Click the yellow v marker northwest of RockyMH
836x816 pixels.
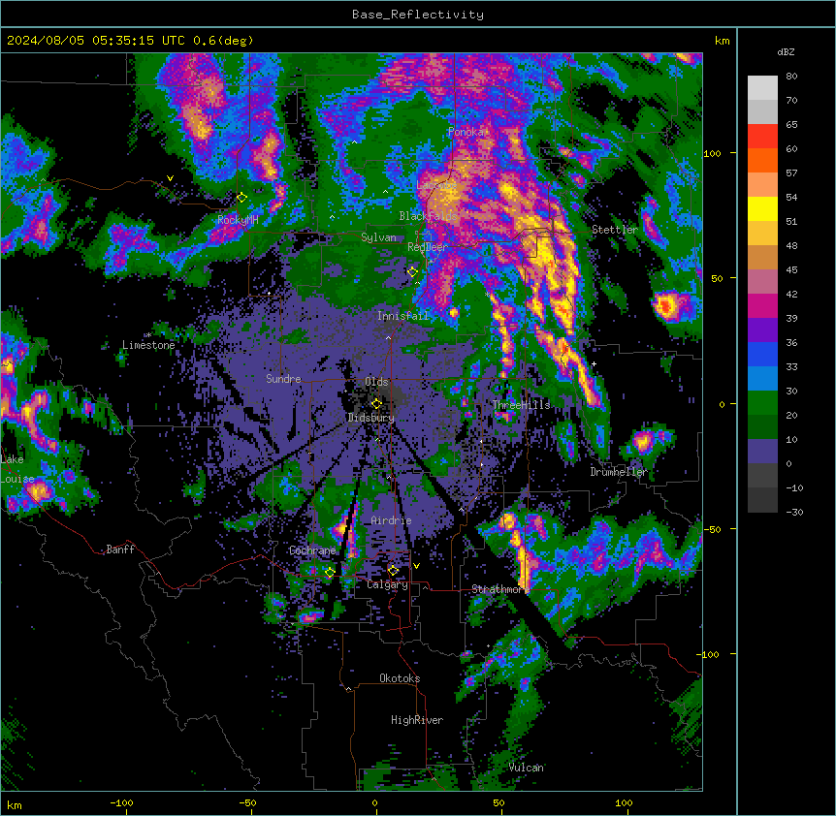tap(170, 178)
